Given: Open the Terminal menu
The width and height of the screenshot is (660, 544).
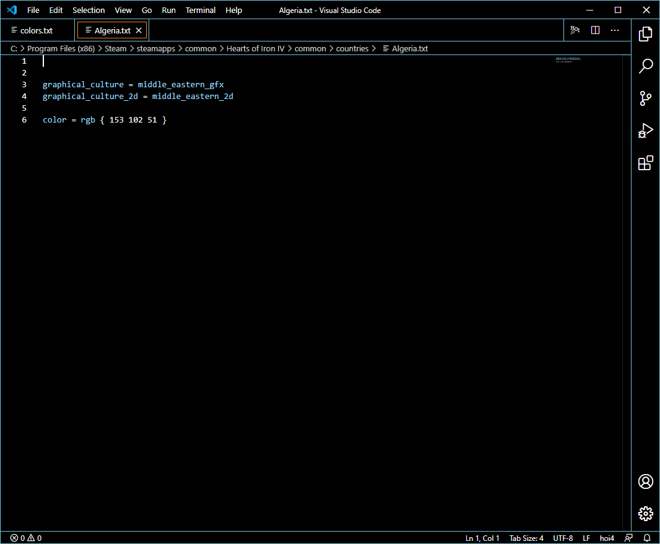Looking at the screenshot, I should pyautogui.click(x=201, y=10).
